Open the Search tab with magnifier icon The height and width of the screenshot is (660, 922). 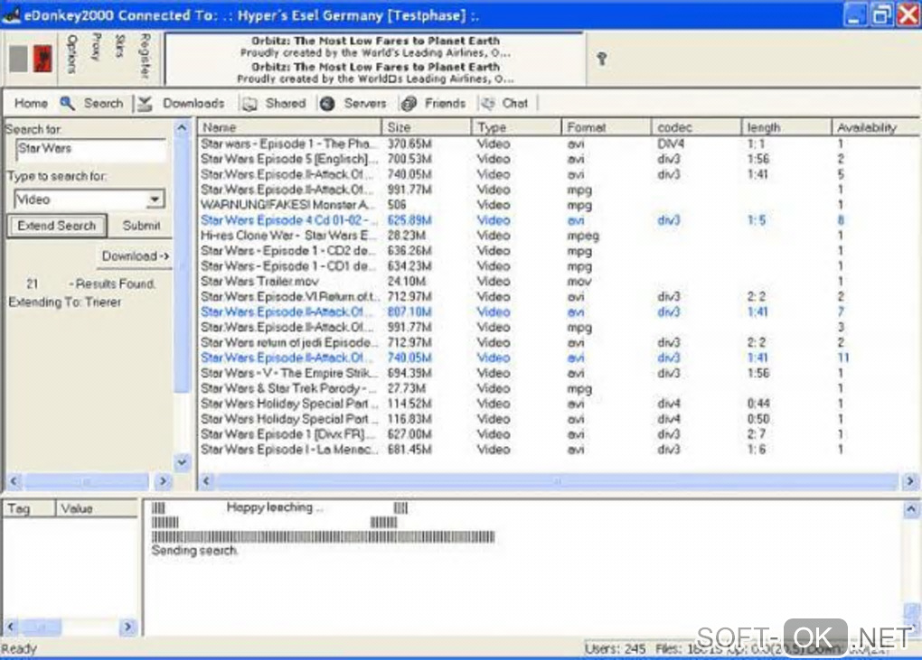coord(92,103)
